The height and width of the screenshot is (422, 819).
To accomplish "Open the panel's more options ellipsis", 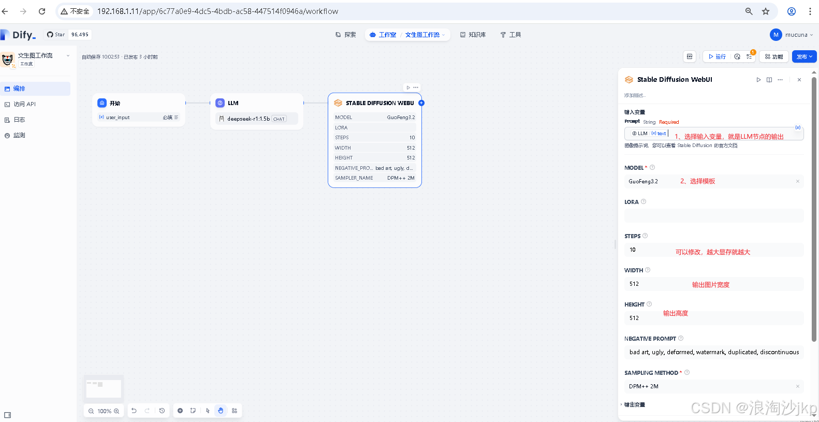I will click(x=780, y=80).
